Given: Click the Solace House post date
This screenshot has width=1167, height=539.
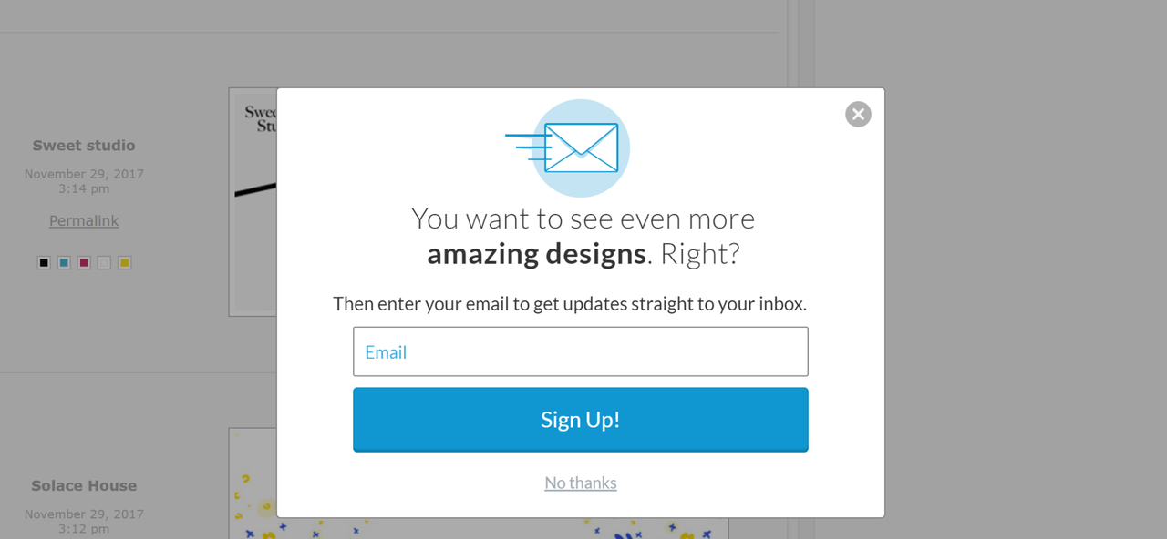Looking at the screenshot, I should tap(84, 522).
